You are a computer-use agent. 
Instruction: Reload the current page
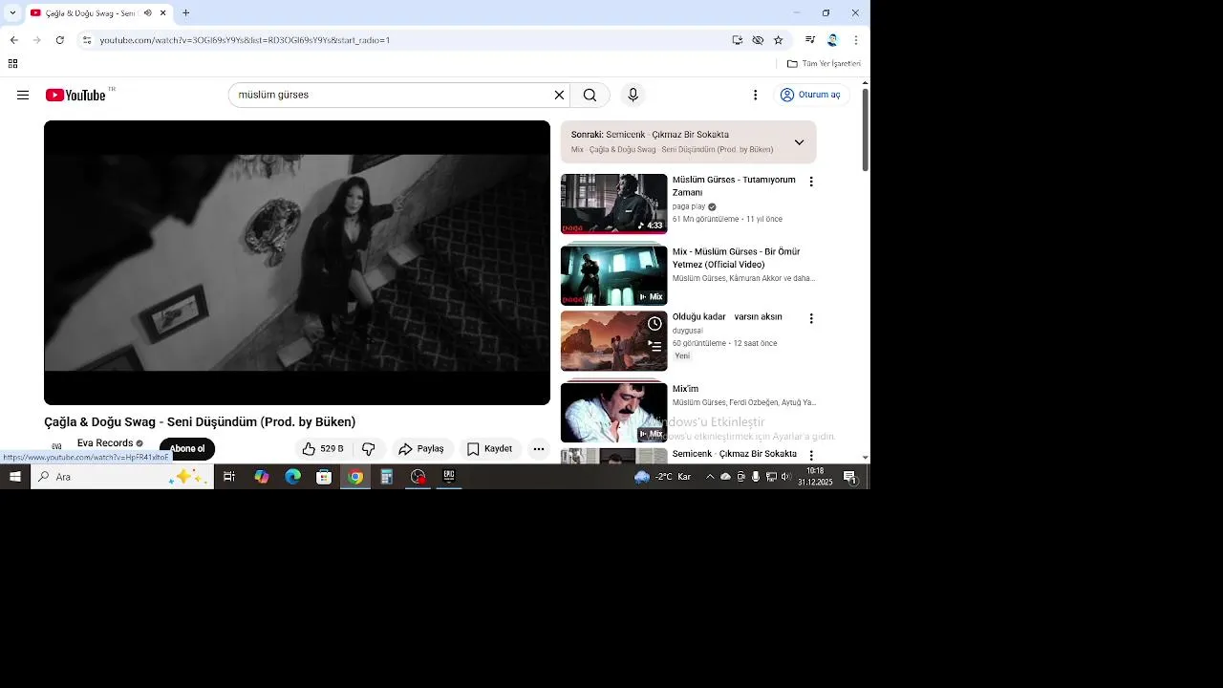pos(59,40)
